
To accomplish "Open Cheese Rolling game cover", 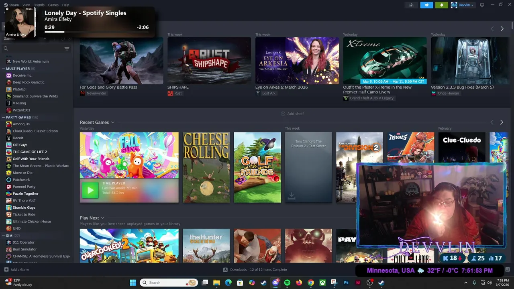I will pos(206,167).
